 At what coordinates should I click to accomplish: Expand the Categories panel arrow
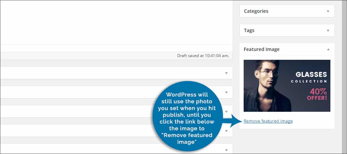point(328,11)
